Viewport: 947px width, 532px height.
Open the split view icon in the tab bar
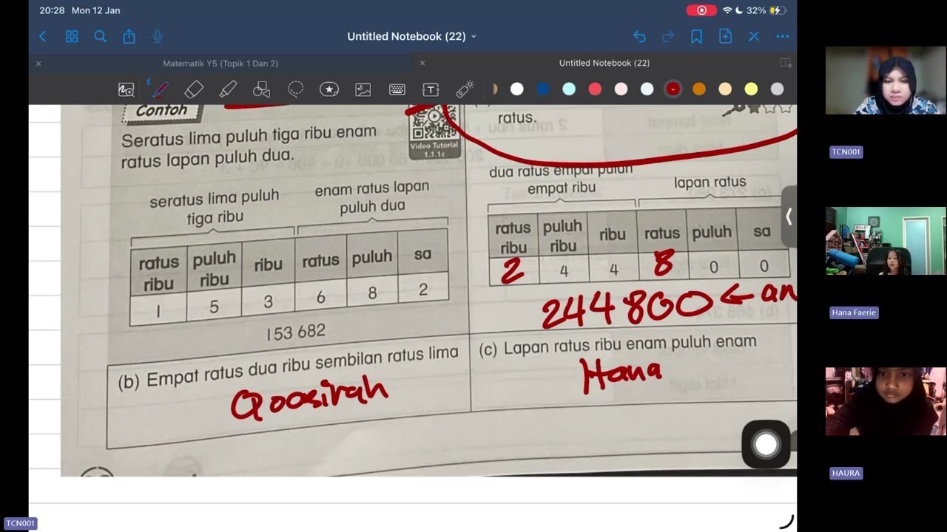786,63
